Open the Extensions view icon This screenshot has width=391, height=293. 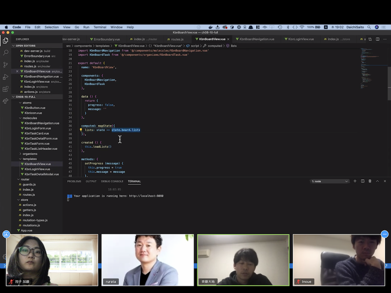coord(5,89)
